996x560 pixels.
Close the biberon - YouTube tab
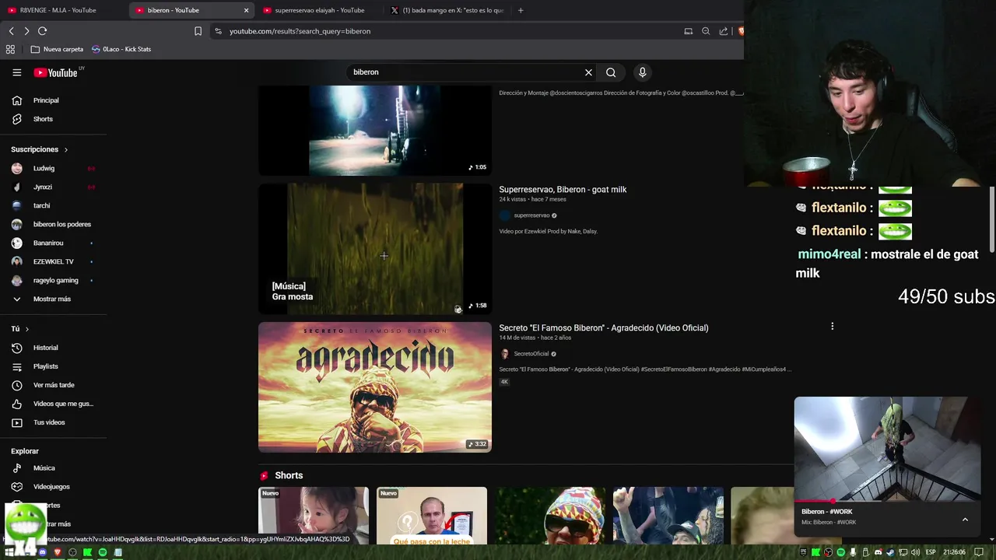(246, 10)
